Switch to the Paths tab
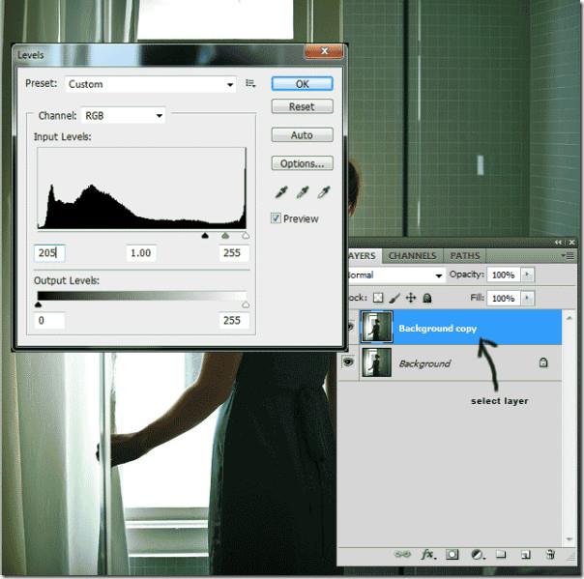 (x=465, y=256)
